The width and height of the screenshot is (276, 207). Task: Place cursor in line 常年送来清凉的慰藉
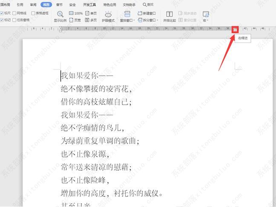[96, 167]
